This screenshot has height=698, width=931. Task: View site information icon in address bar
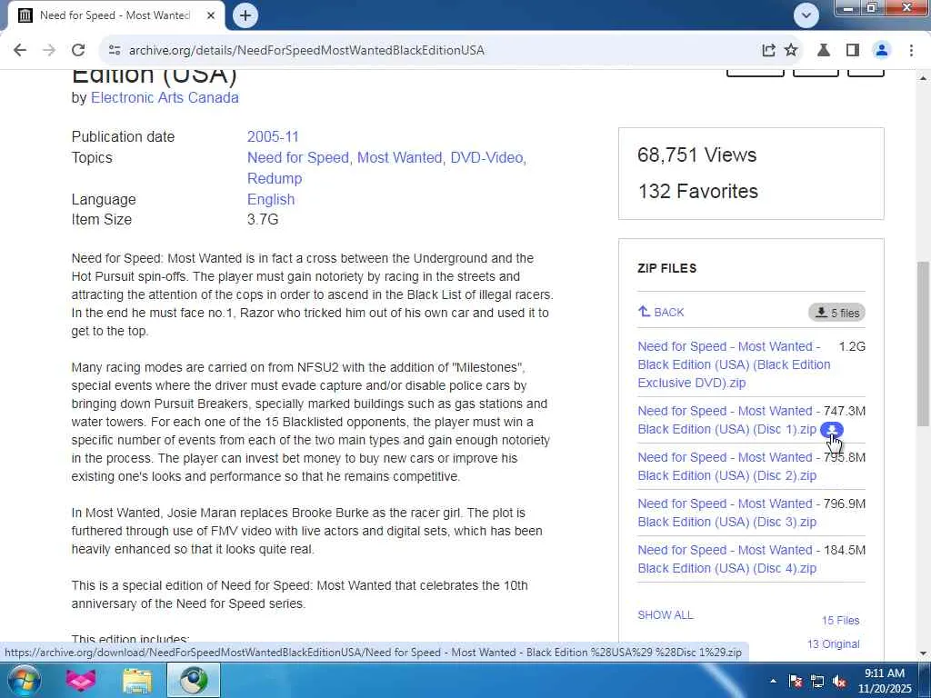[x=115, y=51]
